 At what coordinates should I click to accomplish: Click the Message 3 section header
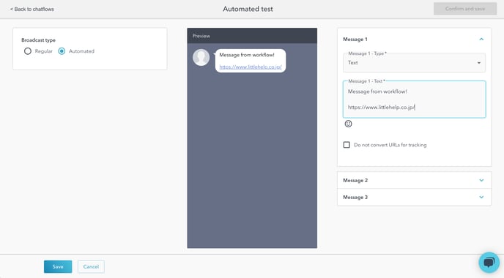click(x=415, y=197)
